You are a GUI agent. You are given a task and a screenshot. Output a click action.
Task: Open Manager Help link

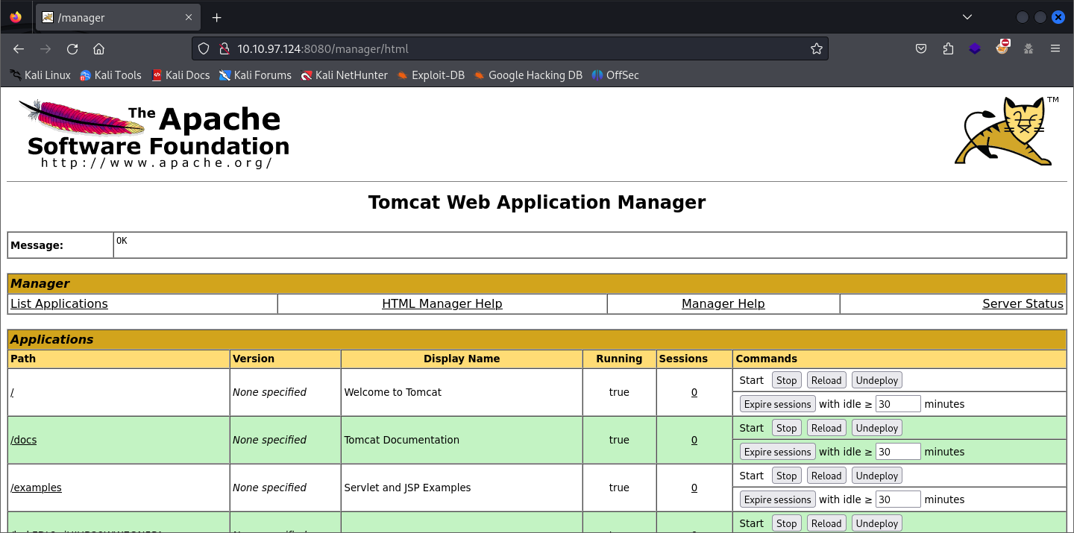click(723, 304)
